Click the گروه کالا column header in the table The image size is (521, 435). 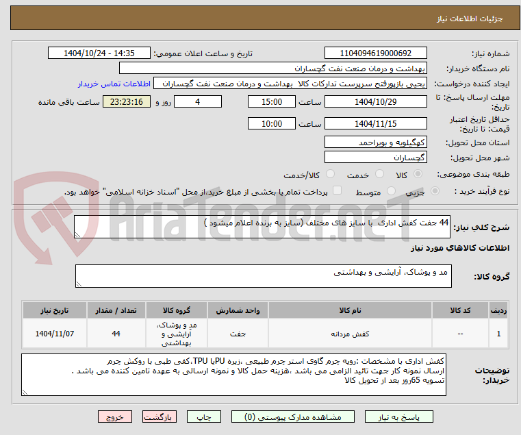[177, 310]
